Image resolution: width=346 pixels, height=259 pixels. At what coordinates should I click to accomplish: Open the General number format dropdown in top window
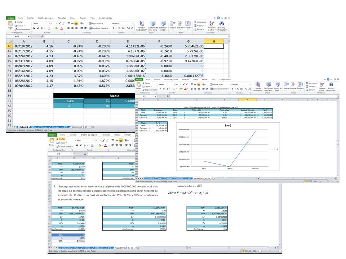pyautogui.click(x=133, y=23)
